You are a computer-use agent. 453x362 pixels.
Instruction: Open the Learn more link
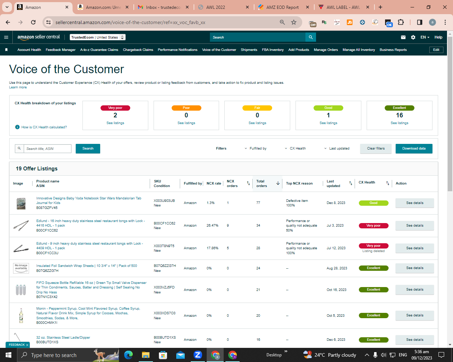click(x=18, y=87)
